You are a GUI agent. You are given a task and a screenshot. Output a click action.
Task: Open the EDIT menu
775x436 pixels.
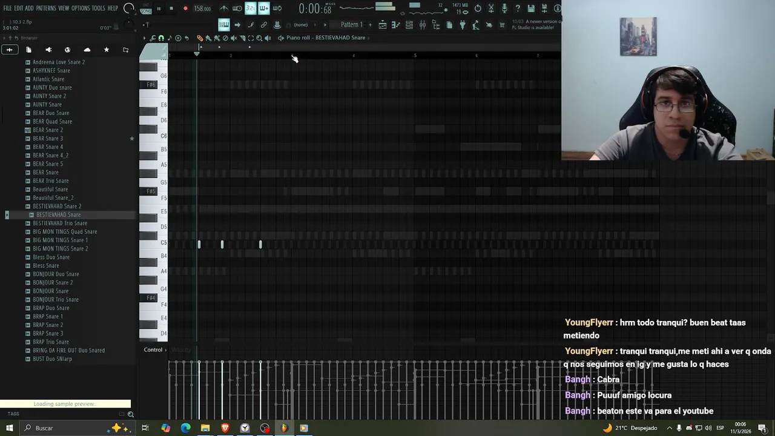[19, 8]
